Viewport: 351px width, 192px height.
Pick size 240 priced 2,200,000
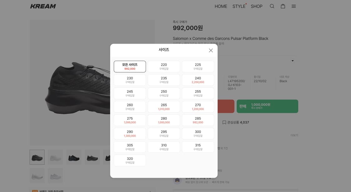click(198, 80)
